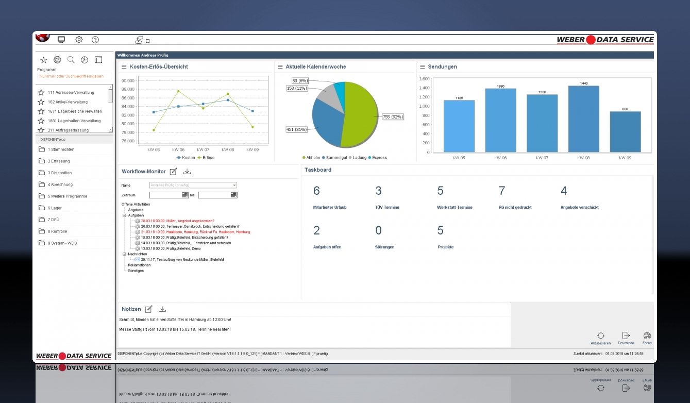Select the Sonstiges tree item
Viewport: 690px width, 403px height.
coord(136,271)
